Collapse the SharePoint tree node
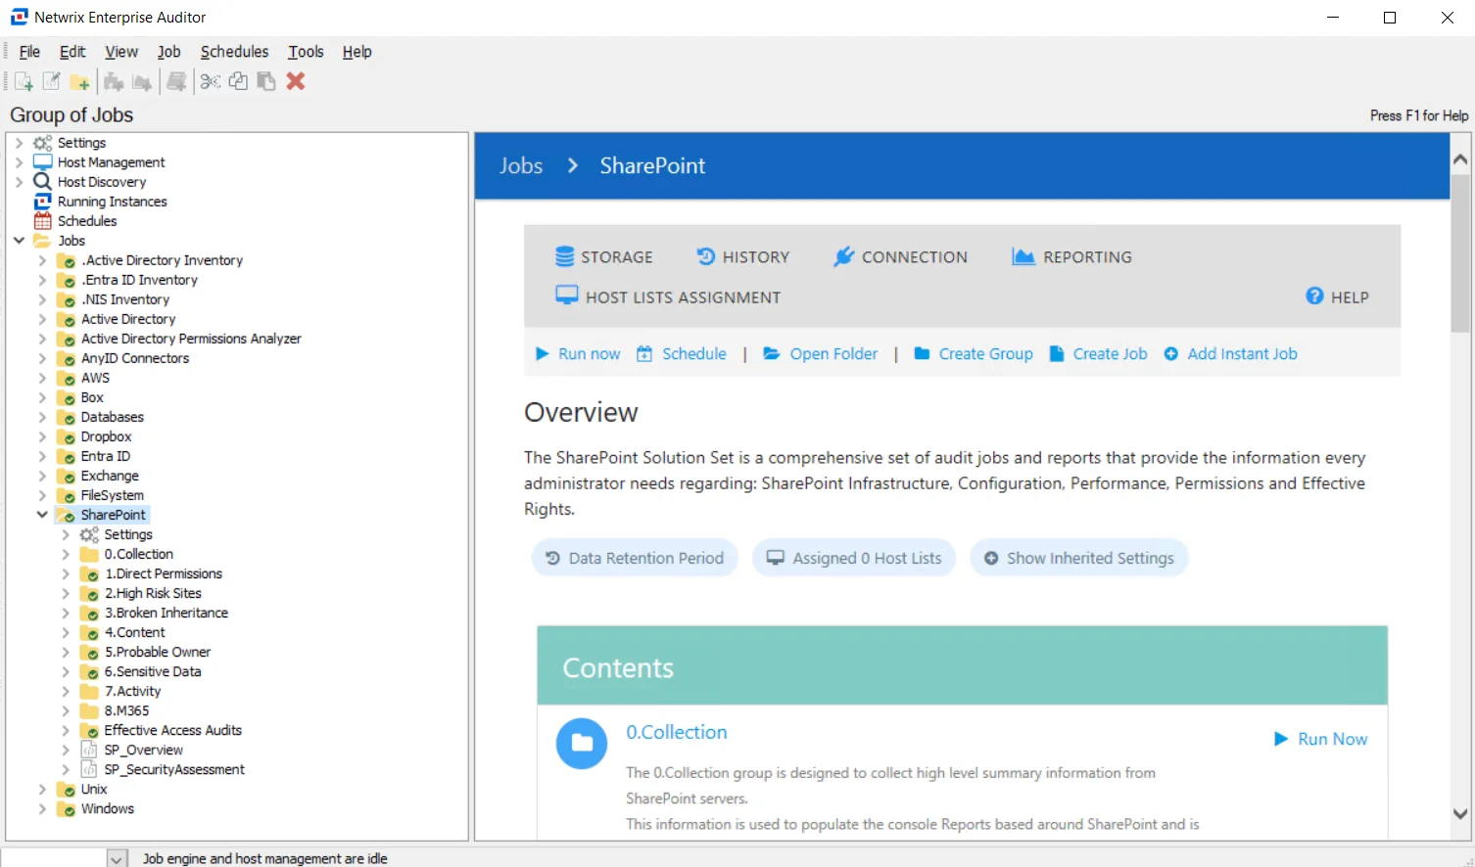The height and width of the screenshot is (867, 1475). 42,514
